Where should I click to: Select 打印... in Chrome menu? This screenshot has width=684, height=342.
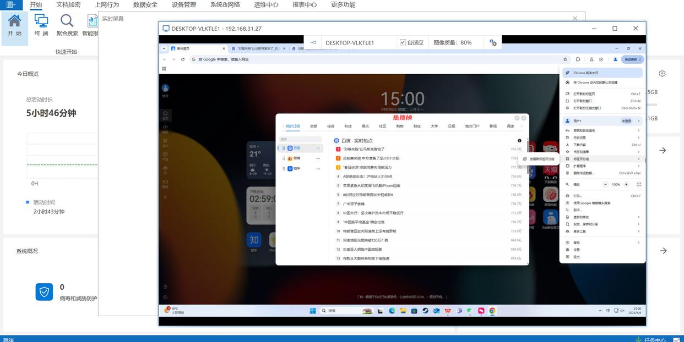[x=602, y=196]
